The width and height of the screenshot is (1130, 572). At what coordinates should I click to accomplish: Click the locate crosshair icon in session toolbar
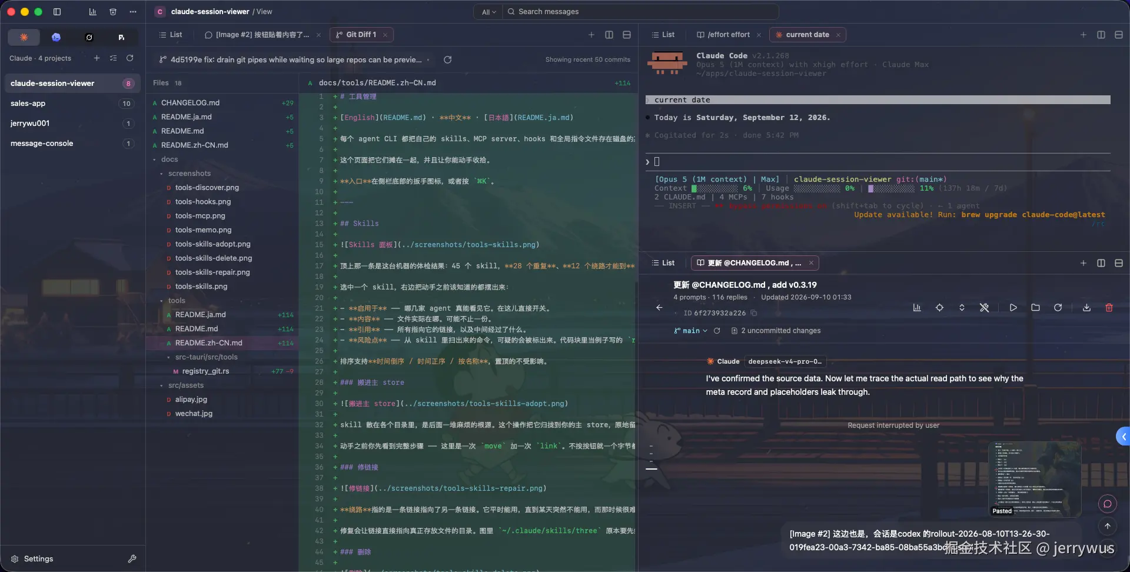pyautogui.click(x=939, y=308)
